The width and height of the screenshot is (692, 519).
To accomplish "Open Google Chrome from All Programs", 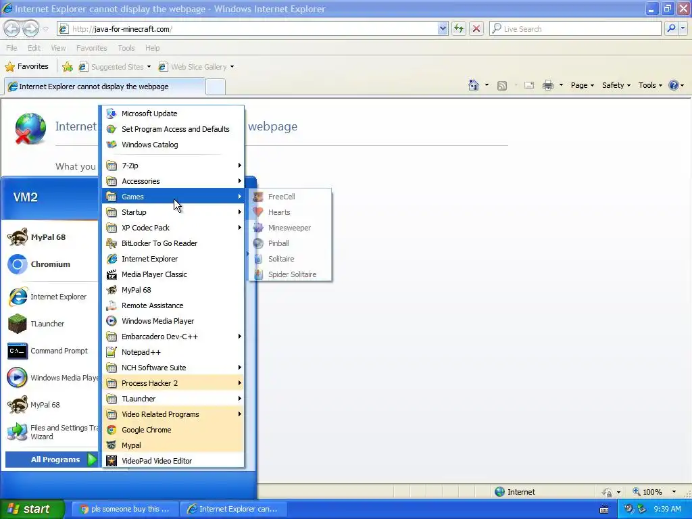I will pyautogui.click(x=173, y=429).
